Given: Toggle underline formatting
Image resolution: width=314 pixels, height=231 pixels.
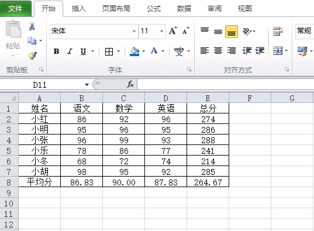Looking at the screenshot, I should point(83,51).
